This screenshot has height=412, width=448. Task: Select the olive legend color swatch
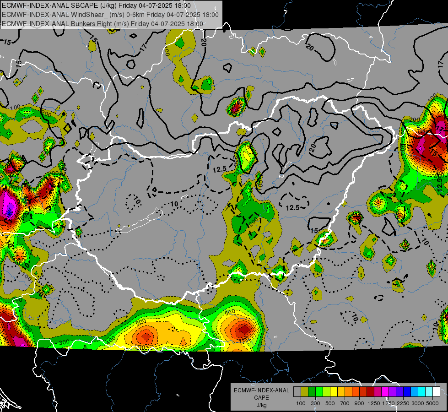coord(305,392)
